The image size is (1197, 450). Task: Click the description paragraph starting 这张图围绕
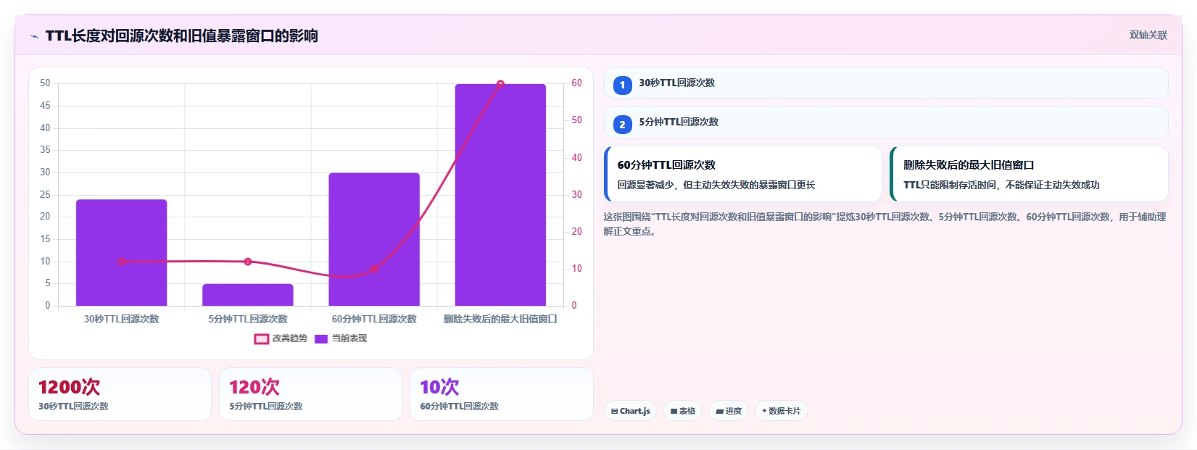(x=885, y=224)
